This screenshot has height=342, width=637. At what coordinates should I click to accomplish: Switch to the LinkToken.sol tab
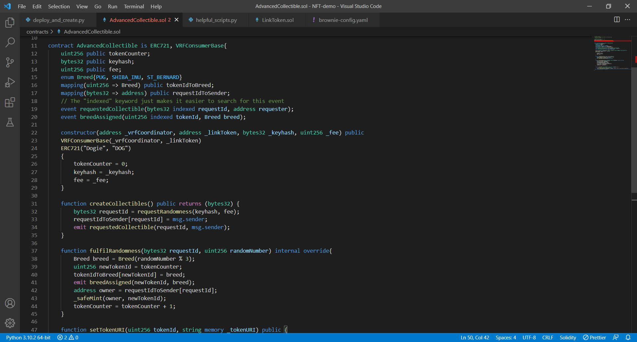pyautogui.click(x=277, y=20)
